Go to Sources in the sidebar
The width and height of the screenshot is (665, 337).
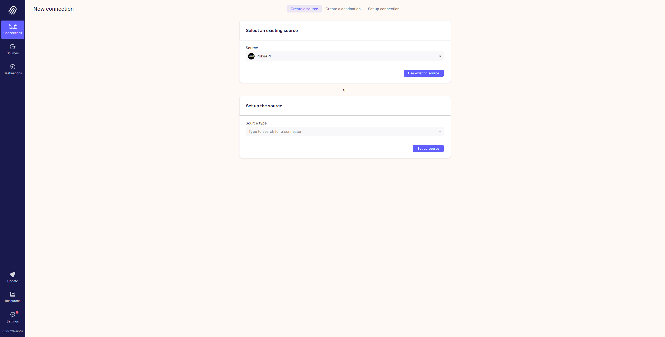click(12, 49)
